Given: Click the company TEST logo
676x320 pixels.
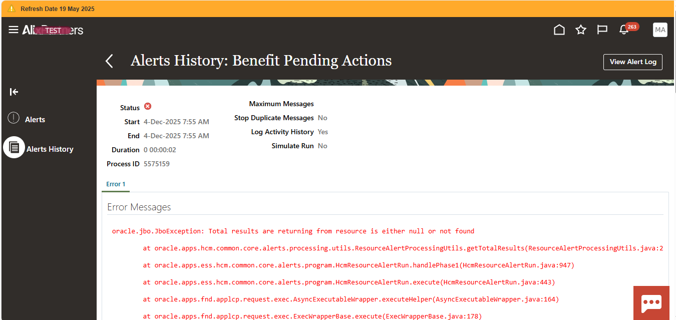Looking at the screenshot, I should coord(53,30).
